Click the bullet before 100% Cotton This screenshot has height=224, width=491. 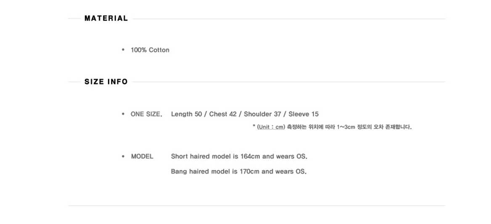[x=123, y=49]
